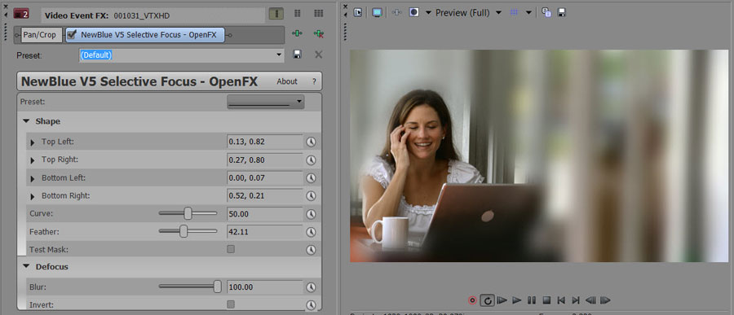Open the (Default) preset dropdown

tap(279, 55)
